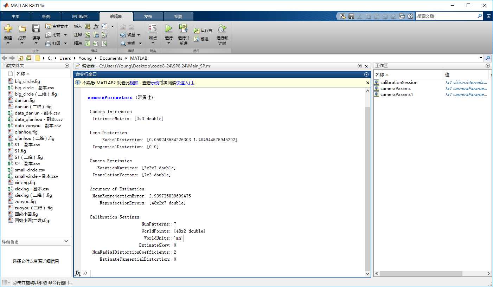Click the cameraParameters link in the command window
The image size is (493, 287).
[x=110, y=98]
